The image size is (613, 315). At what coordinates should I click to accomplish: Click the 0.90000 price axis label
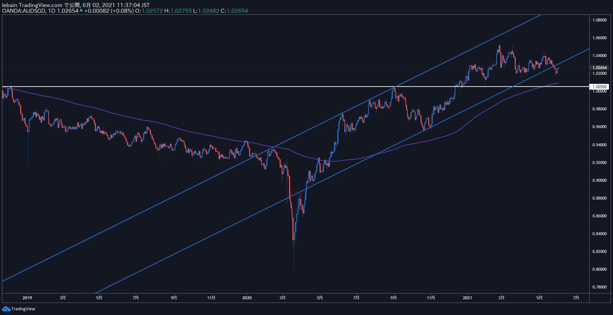click(599, 180)
